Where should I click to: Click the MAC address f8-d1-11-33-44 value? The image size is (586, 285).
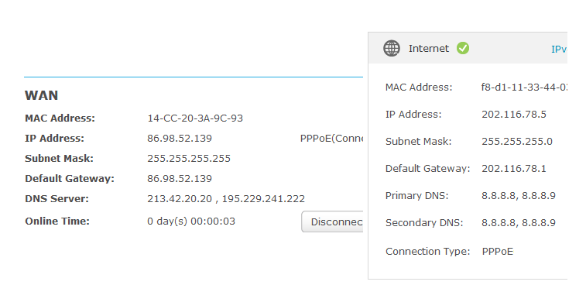tap(524, 88)
